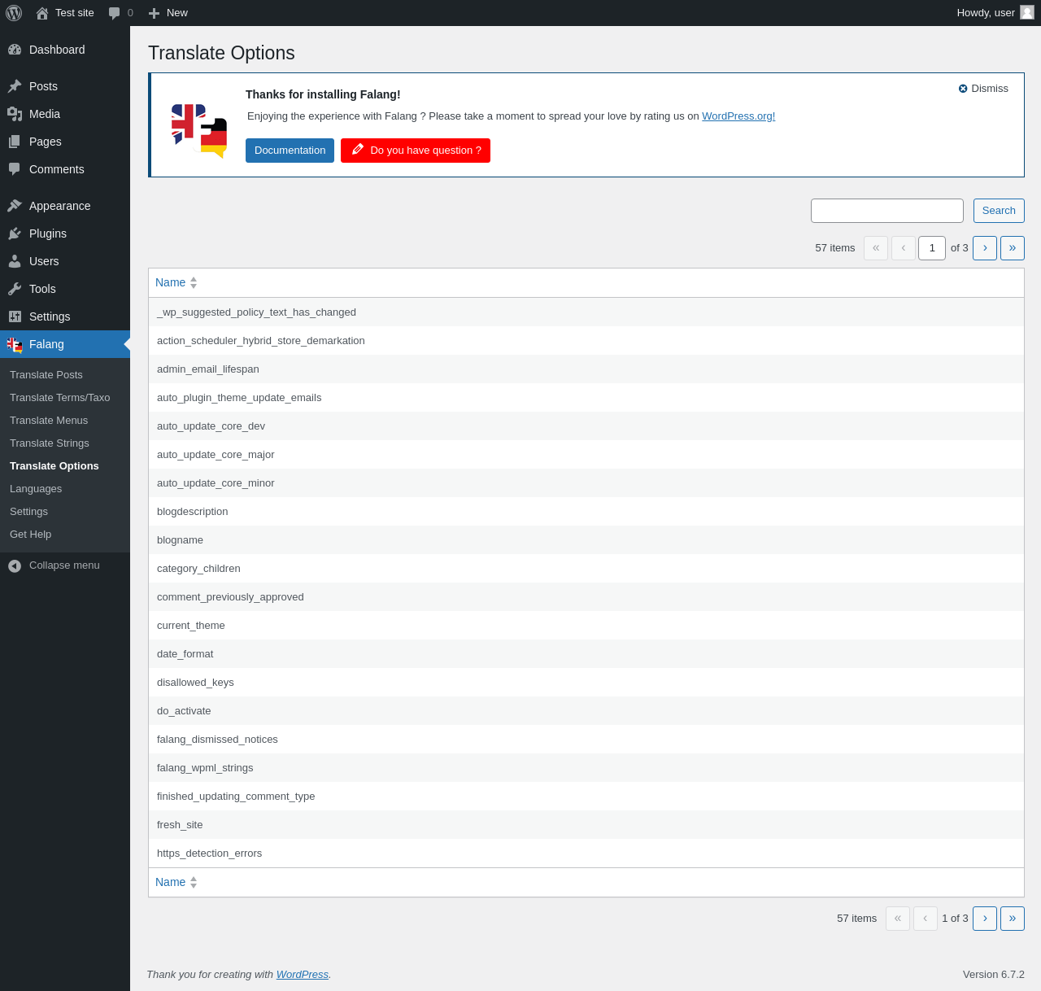Click the Name column header at top
The image size is (1041, 991).
(x=170, y=282)
